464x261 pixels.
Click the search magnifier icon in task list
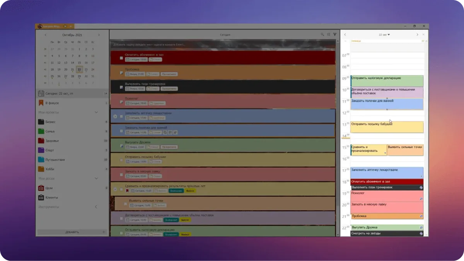[322, 34]
